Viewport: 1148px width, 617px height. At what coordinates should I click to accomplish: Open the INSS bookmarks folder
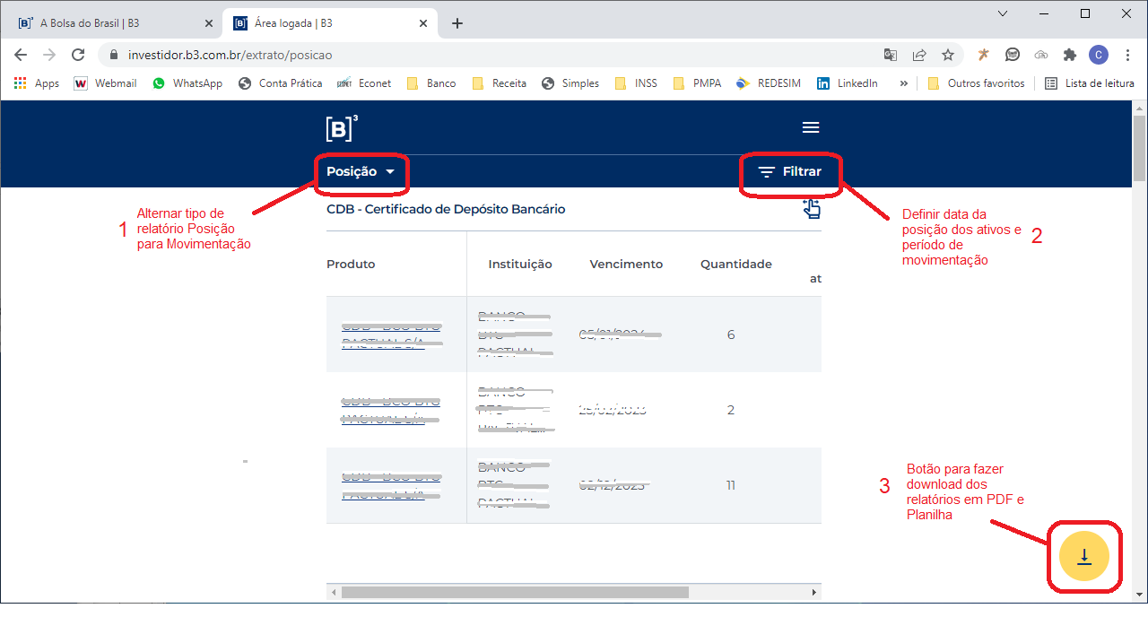636,83
